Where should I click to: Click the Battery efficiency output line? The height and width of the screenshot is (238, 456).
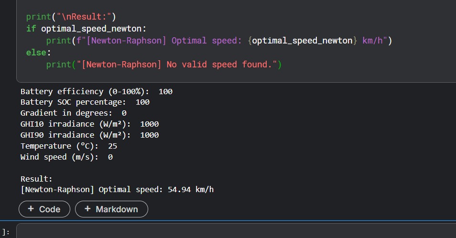96,91
